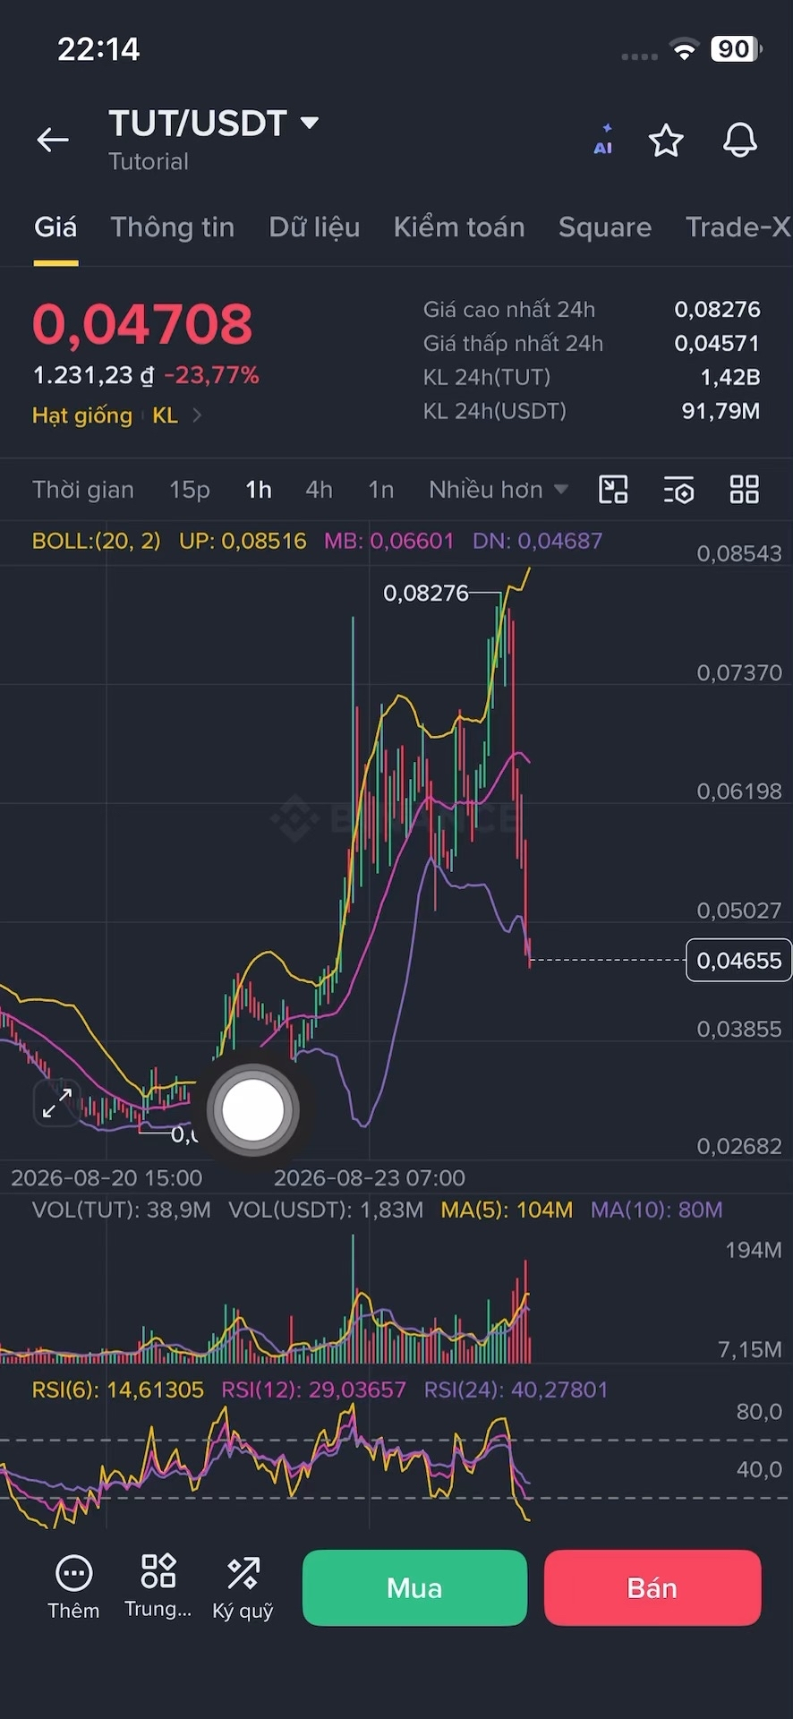Screen dimensions: 793x1719
Task: Tap the large price 0,04708
Action: [x=143, y=324]
